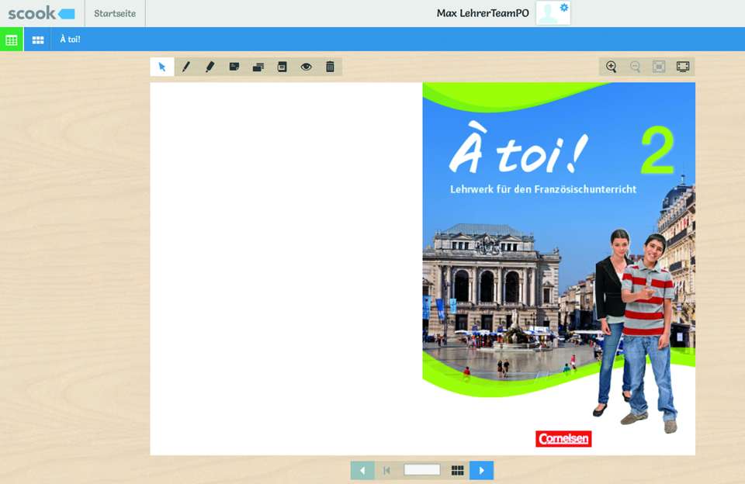Select the thick marker tool
The width and height of the screenshot is (745, 484).
coord(210,67)
